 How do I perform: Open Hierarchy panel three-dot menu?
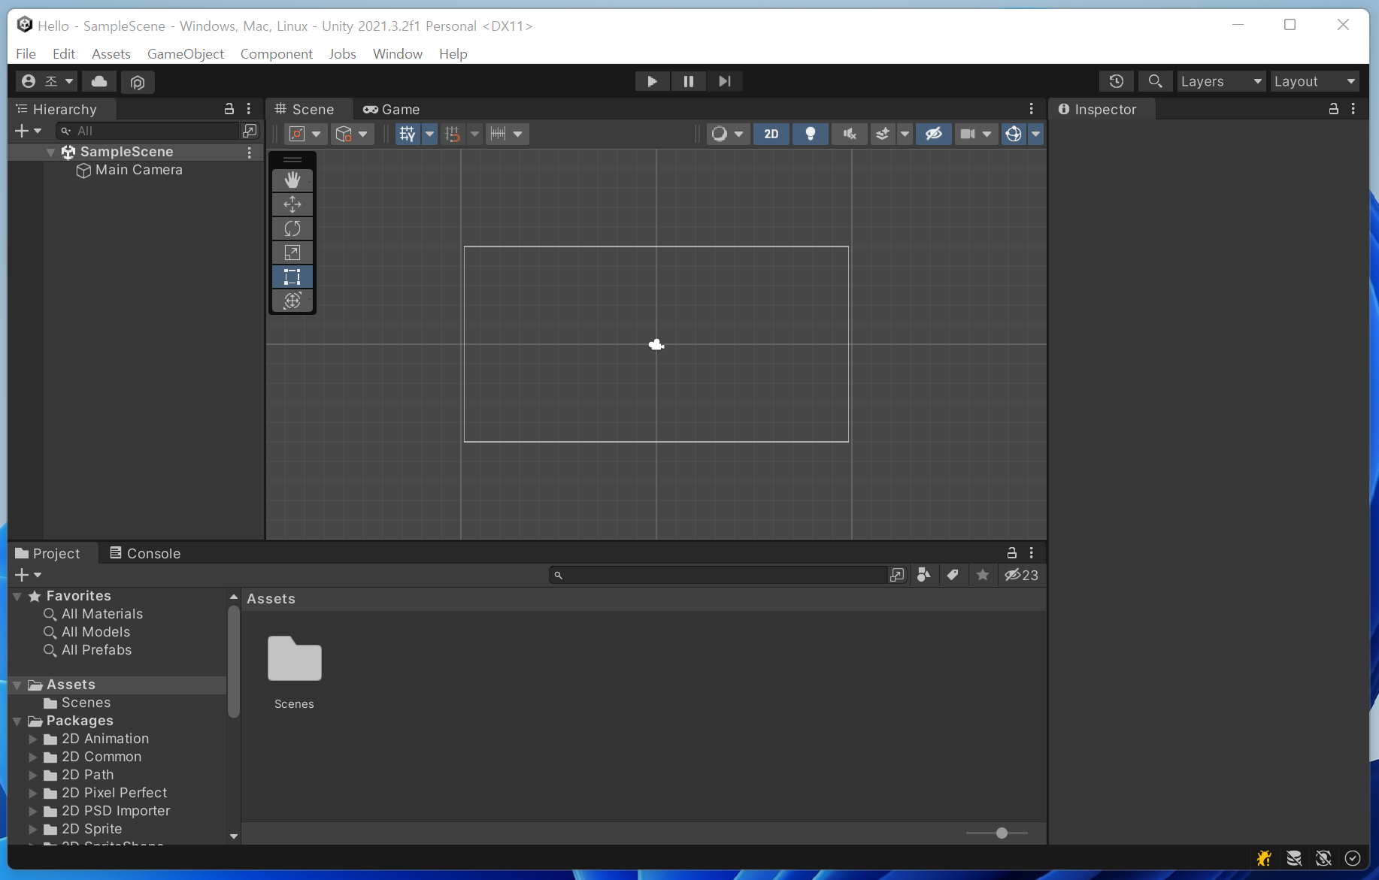[249, 109]
